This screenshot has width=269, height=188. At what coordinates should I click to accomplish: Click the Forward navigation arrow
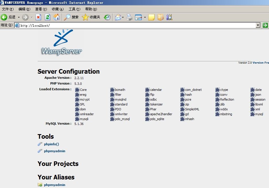click(25, 17)
